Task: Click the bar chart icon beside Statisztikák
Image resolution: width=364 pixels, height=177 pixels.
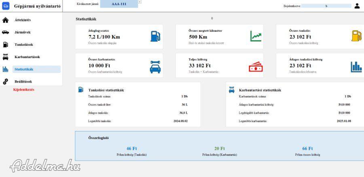Action: click(6, 69)
